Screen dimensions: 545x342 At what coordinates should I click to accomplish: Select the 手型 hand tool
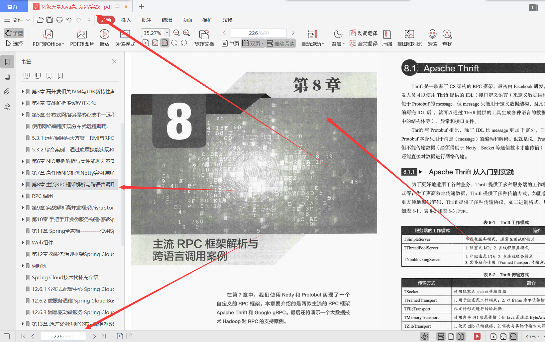tap(14, 33)
